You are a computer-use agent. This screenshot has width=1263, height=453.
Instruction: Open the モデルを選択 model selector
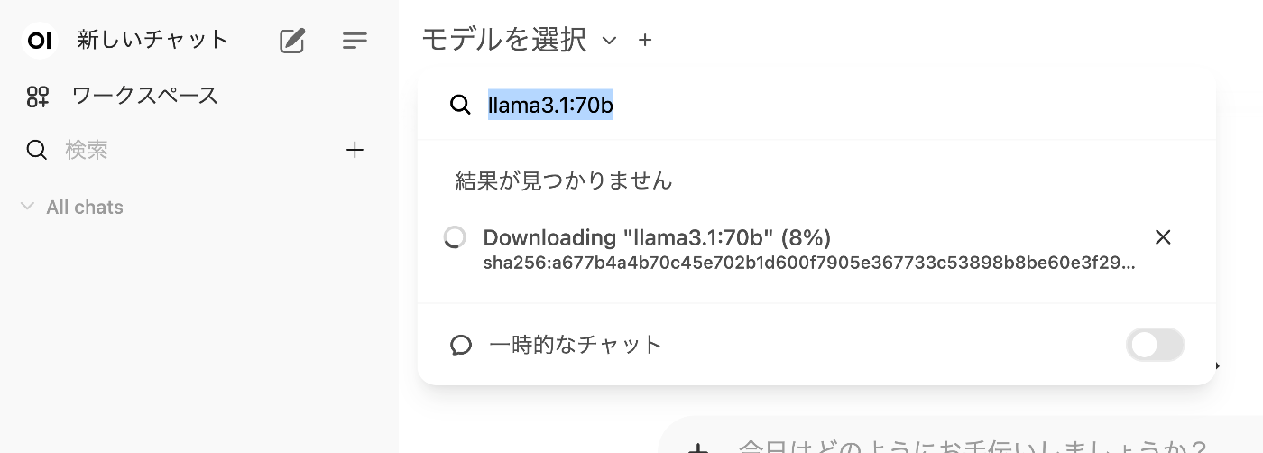coord(504,40)
